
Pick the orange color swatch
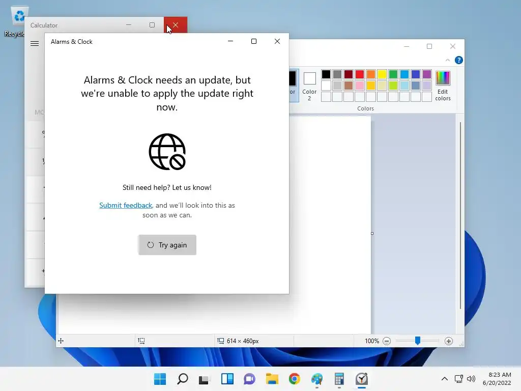coord(371,74)
